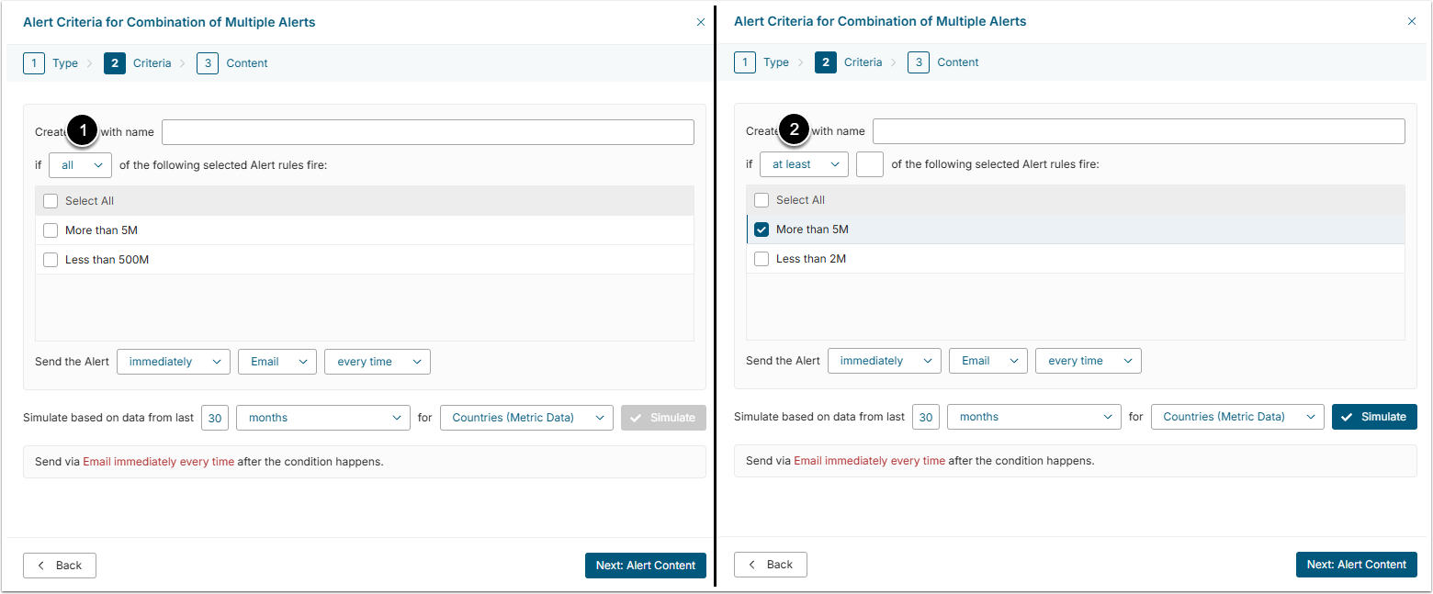
Task: Open the 'all' condition dropdown
Action: point(80,165)
